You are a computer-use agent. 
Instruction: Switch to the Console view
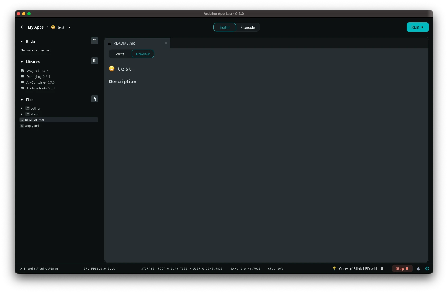(248, 27)
